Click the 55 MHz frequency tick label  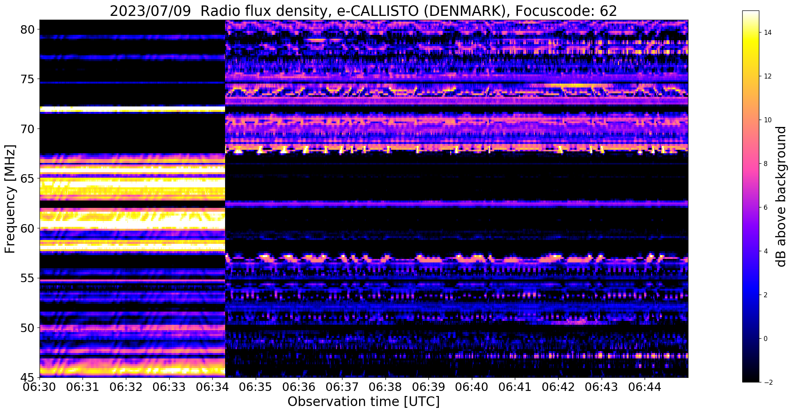(28, 278)
